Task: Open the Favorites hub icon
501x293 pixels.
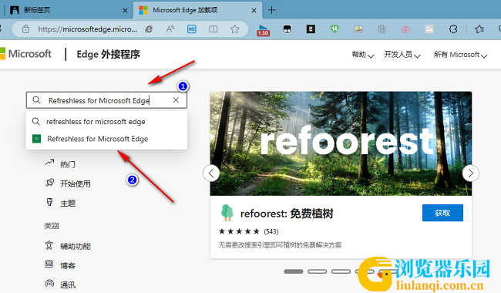Action: click(x=479, y=29)
